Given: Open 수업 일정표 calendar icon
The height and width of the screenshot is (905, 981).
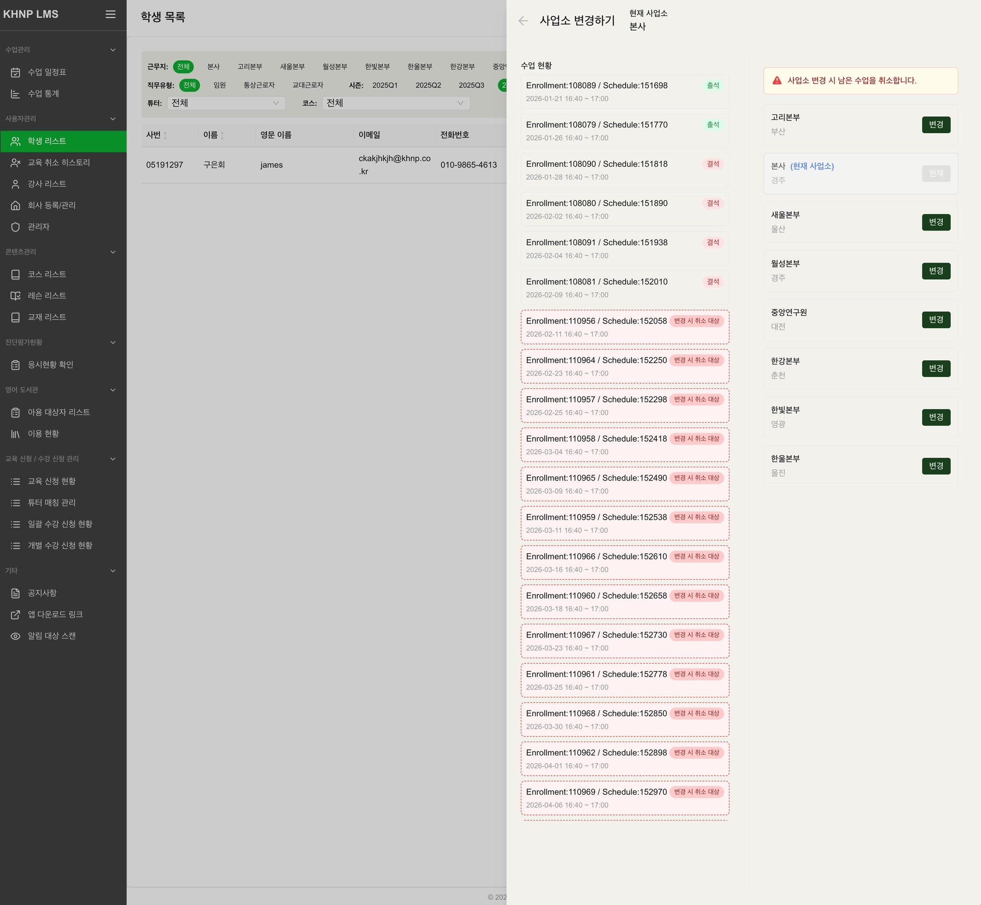Looking at the screenshot, I should tap(16, 72).
